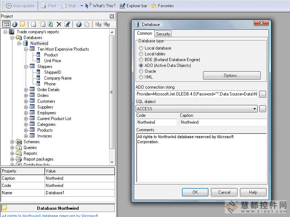290x217 pixels.
Task: Click the Unit Price field icon
Action: pyautogui.click(x=38, y=60)
